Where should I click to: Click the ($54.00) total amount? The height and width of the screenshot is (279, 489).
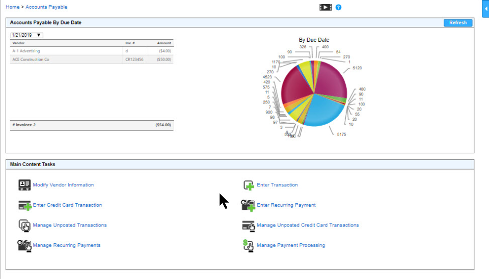point(164,125)
